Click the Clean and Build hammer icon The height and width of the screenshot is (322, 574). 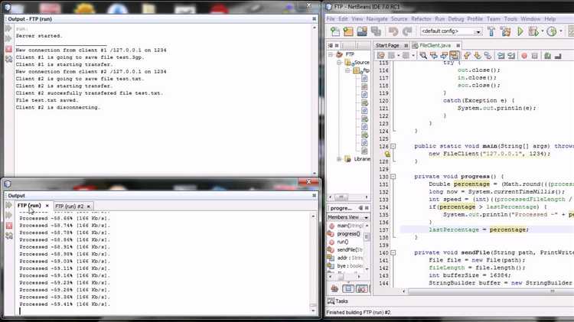(x=506, y=31)
